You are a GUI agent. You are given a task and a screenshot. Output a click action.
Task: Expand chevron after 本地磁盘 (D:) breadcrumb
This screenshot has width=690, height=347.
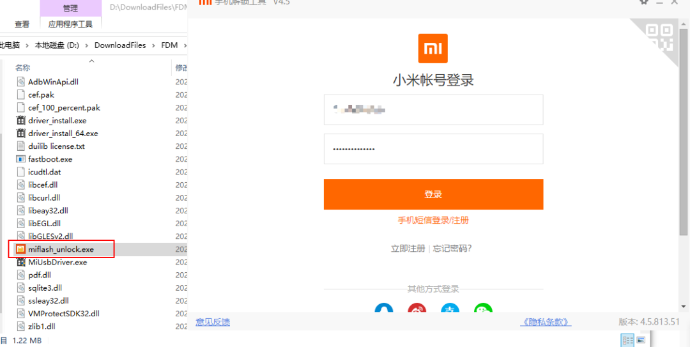pyautogui.click(x=86, y=45)
